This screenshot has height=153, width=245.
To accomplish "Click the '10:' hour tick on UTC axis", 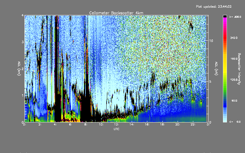I will (x=101, y=125).
